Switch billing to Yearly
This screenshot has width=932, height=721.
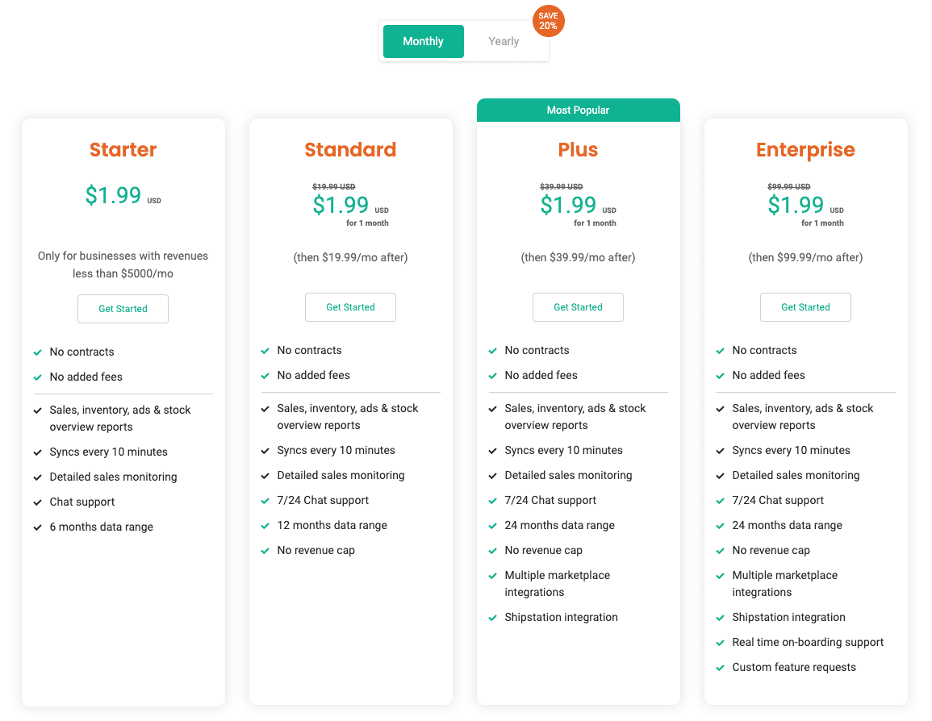[x=504, y=41]
